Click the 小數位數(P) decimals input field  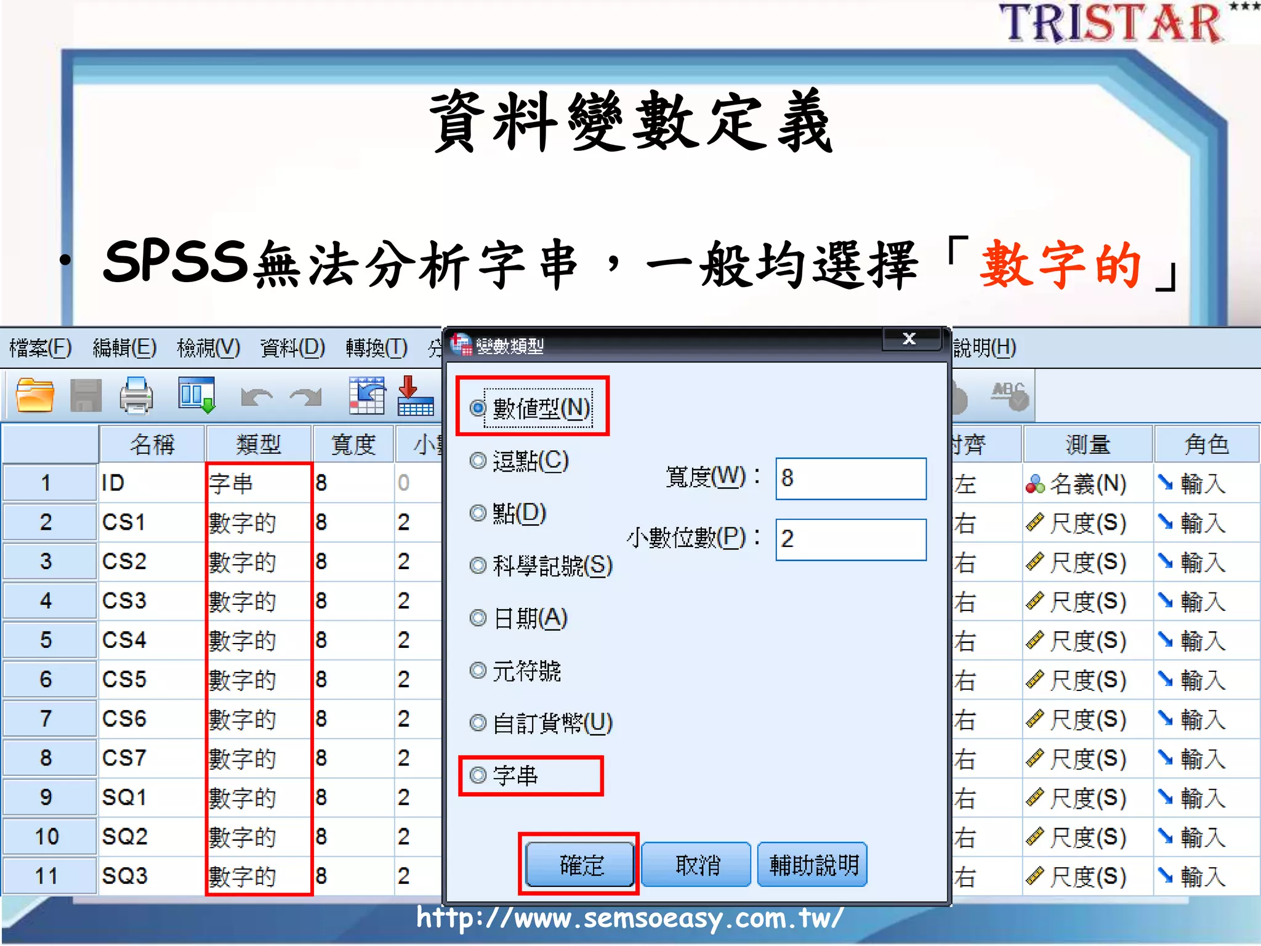(851, 540)
